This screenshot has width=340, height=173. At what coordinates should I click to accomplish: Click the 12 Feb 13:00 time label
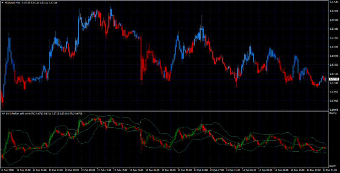[103, 170]
